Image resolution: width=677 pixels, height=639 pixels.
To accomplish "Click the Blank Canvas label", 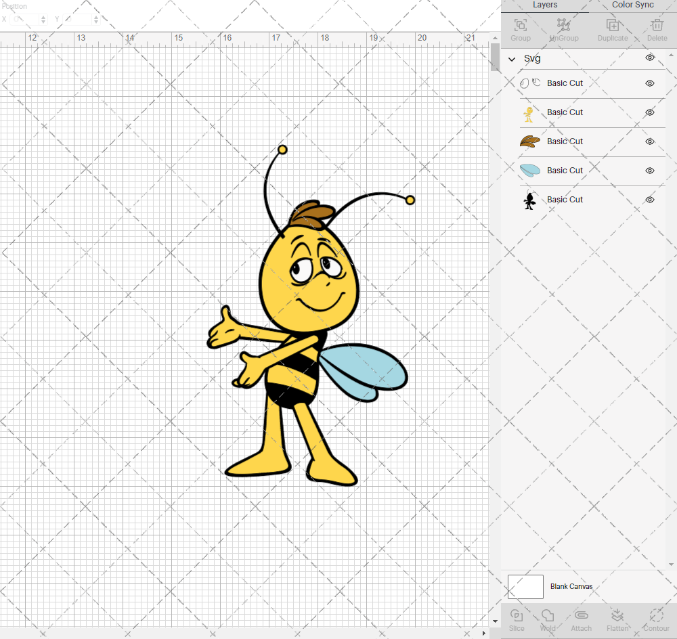I will click(x=571, y=586).
